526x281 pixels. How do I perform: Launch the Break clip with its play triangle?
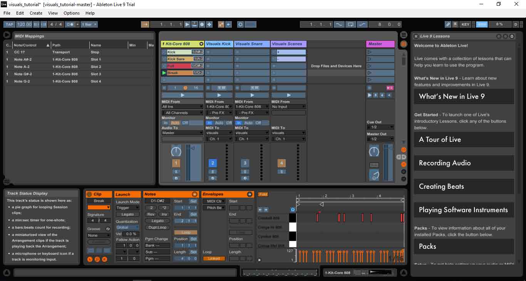pos(164,73)
